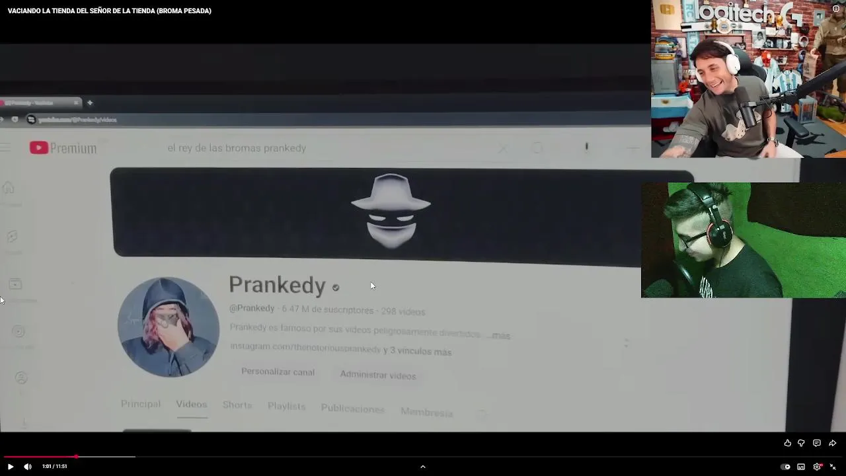Expand the upward chevron at player bottom
The image size is (846, 476).
(423, 466)
